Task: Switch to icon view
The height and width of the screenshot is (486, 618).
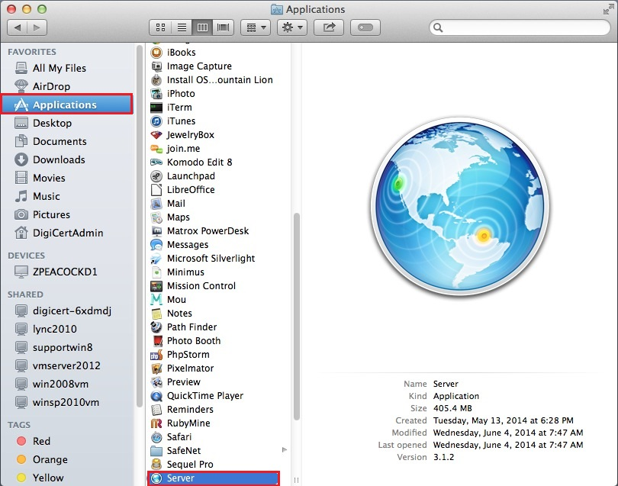Action: [x=160, y=27]
